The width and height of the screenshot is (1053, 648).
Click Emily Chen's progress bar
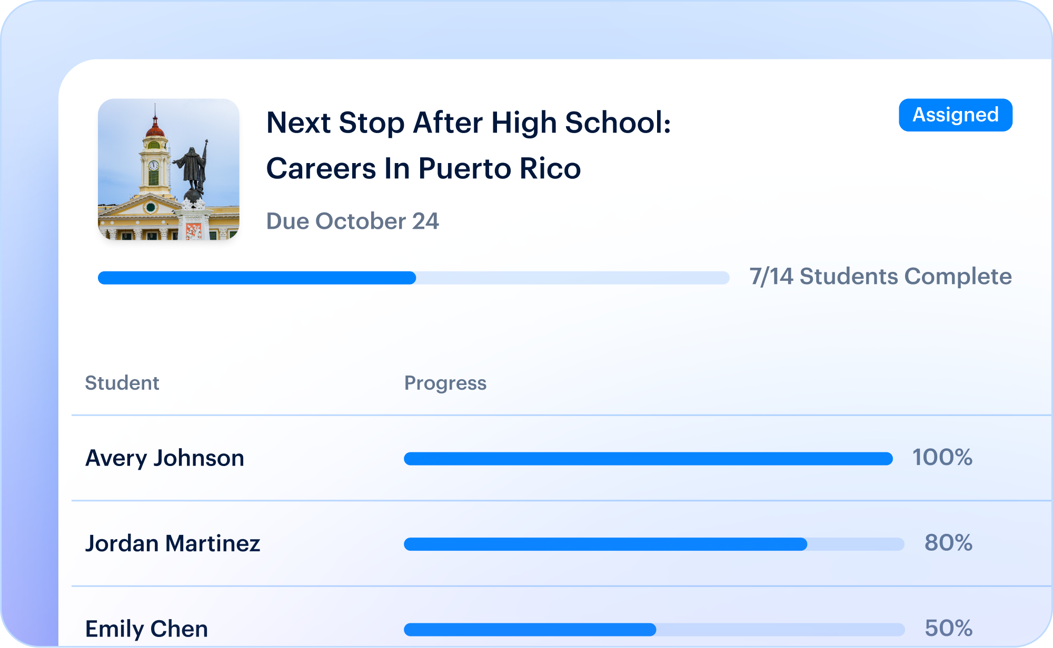(654, 630)
